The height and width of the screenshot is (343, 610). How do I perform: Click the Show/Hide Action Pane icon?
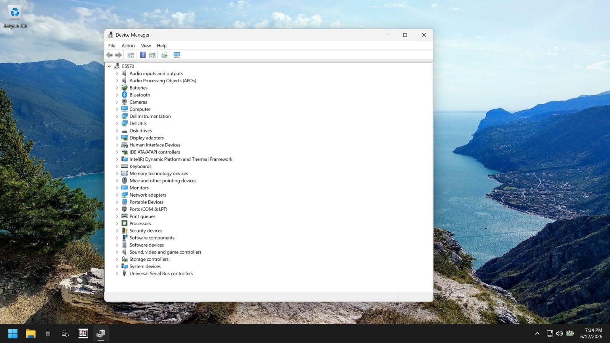pyautogui.click(x=152, y=55)
